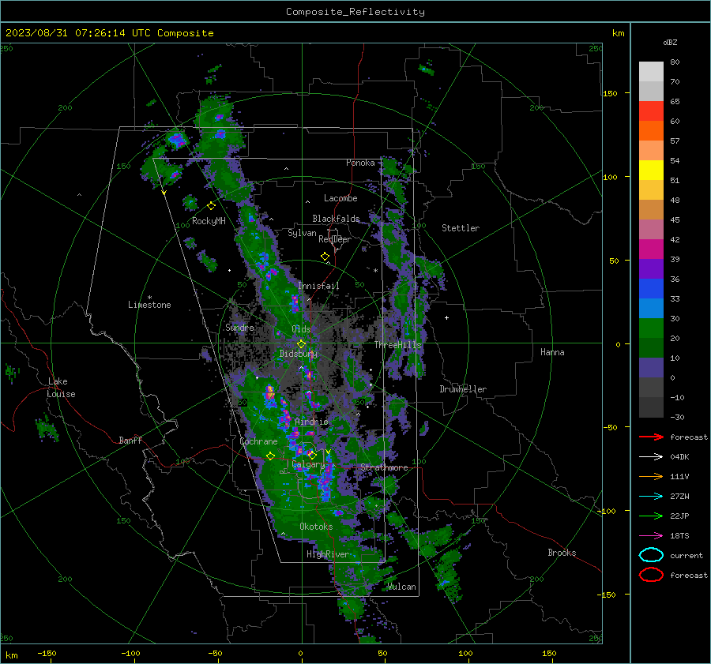Click the Composite_Reflectivity title

(x=355, y=12)
